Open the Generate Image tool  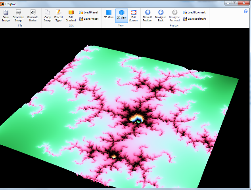pyautogui.click(x=18, y=15)
